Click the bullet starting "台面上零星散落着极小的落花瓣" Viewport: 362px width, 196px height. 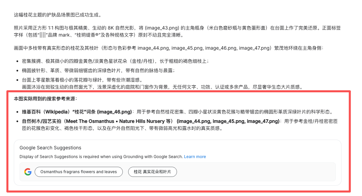pyautogui.click(x=82, y=80)
